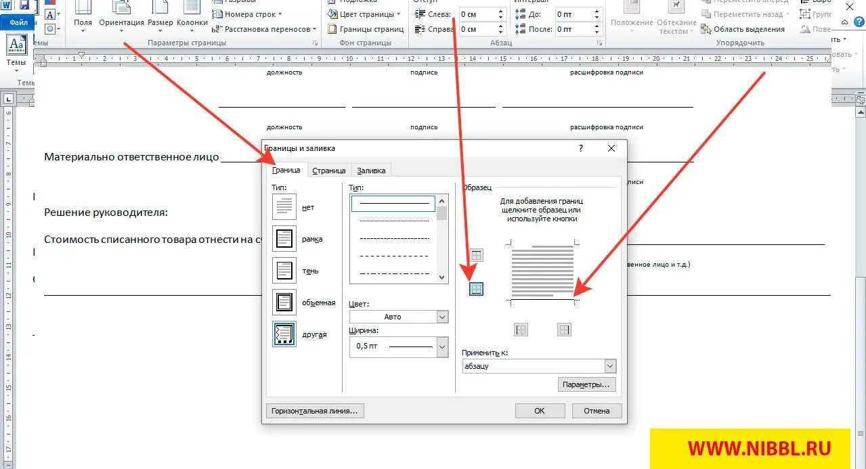Confirm the dialog with OK
Image resolution: width=866 pixels, height=469 pixels.
(x=540, y=411)
